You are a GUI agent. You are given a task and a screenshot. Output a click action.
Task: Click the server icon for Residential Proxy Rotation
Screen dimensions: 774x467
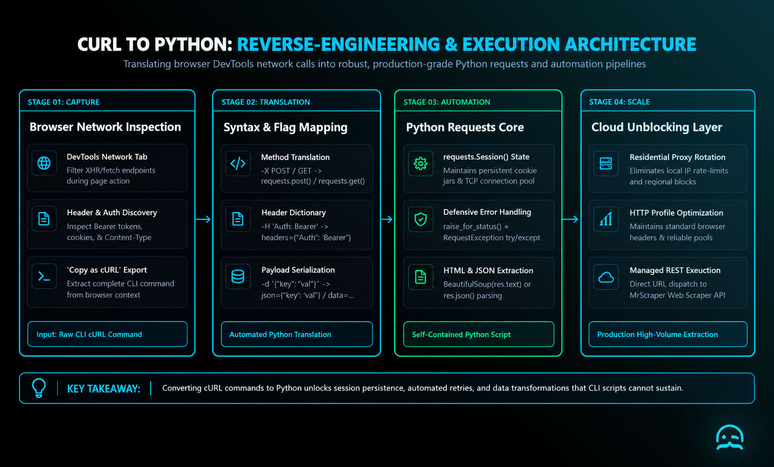(x=606, y=164)
